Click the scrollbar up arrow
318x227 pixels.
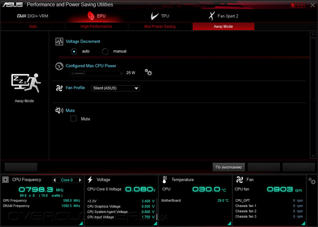[313, 34]
